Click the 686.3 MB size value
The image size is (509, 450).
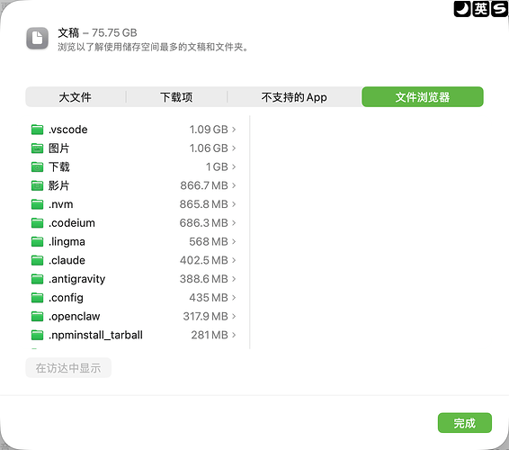pyautogui.click(x=204, y=223)
